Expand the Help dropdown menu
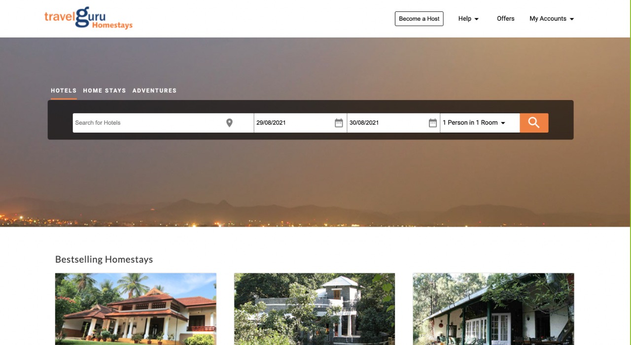 (x=468, y=19)
